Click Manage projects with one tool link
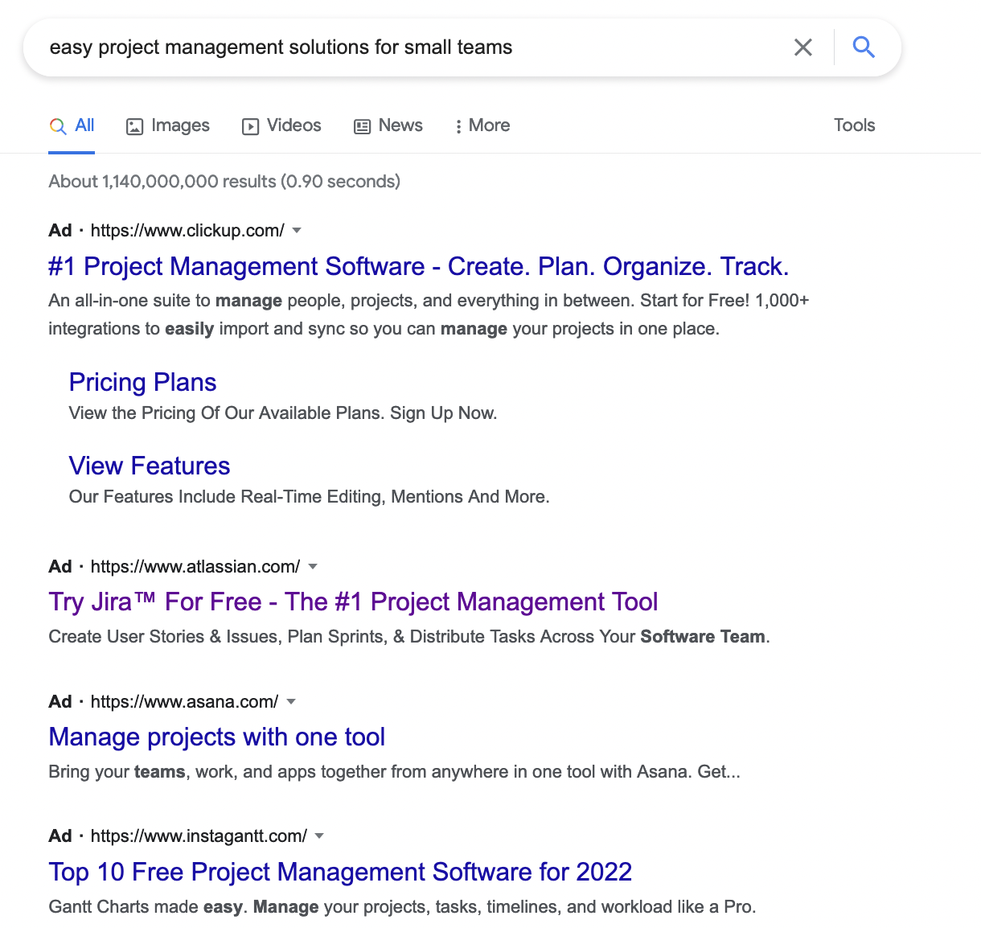981x928 pixels. (216, 737)
